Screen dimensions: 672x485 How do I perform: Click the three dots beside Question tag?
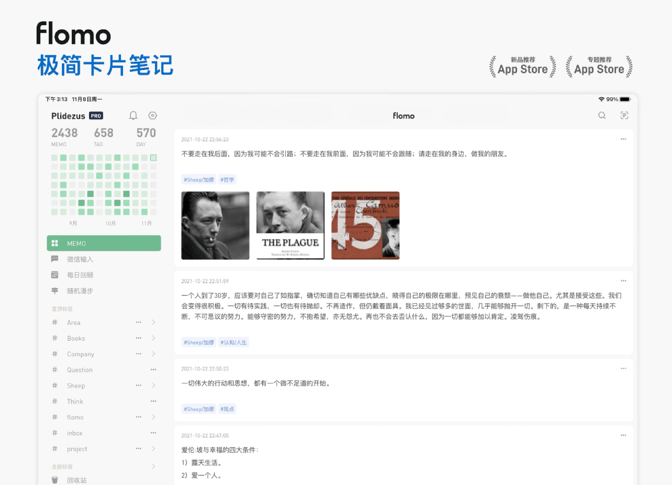pyautogui.click(x=153, y=370)
